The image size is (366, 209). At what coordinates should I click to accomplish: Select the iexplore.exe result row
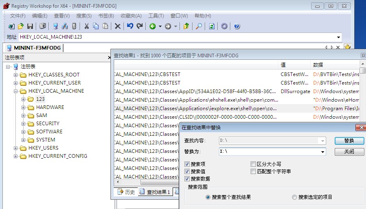237,108
